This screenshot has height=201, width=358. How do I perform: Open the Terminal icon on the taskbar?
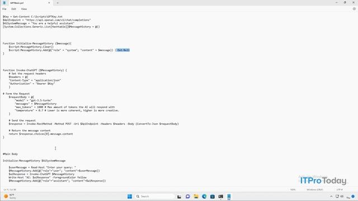coord(220,197)
